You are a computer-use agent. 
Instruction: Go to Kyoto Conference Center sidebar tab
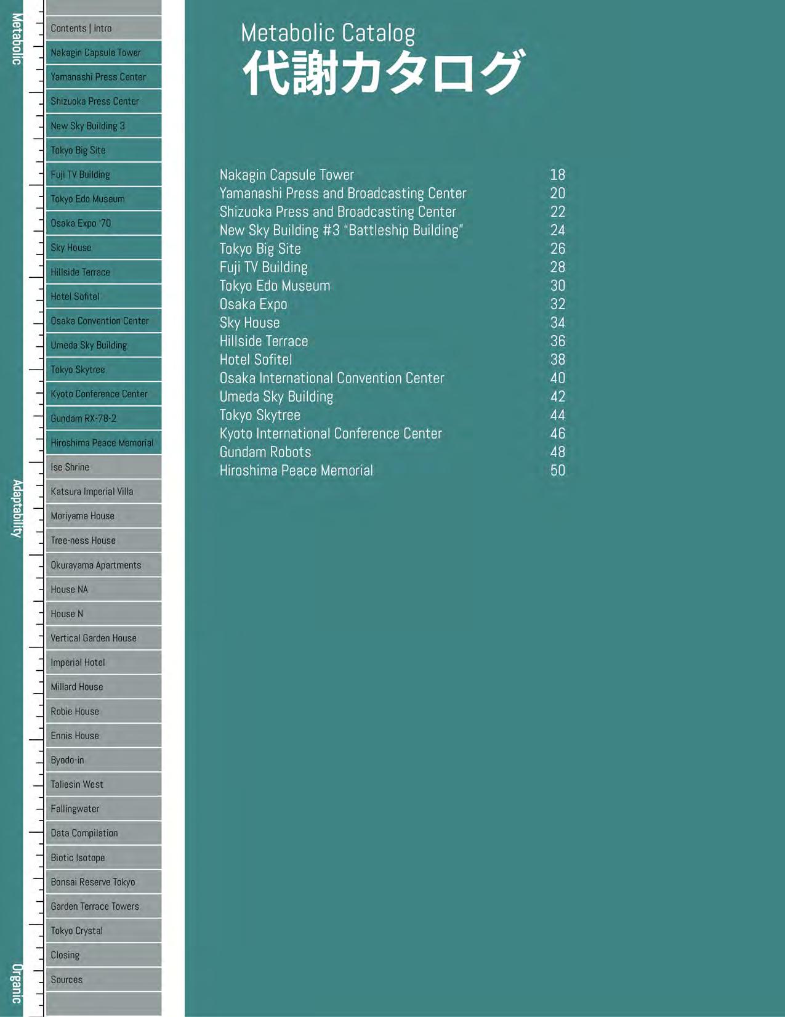coord(103,394)
